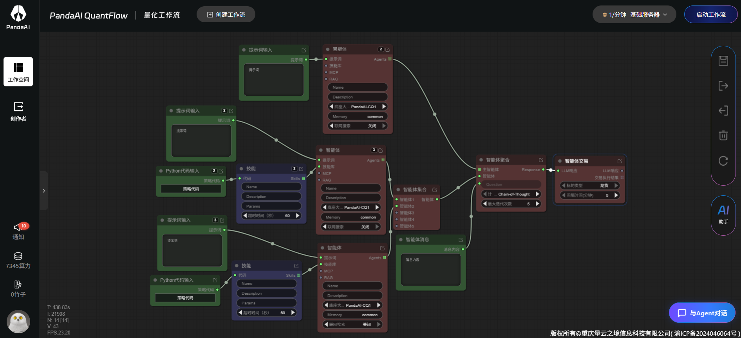Click 策略代码 button on Python代码输入 node numbered 2
This screenshot has height=338, width=741.
(191, 189)
